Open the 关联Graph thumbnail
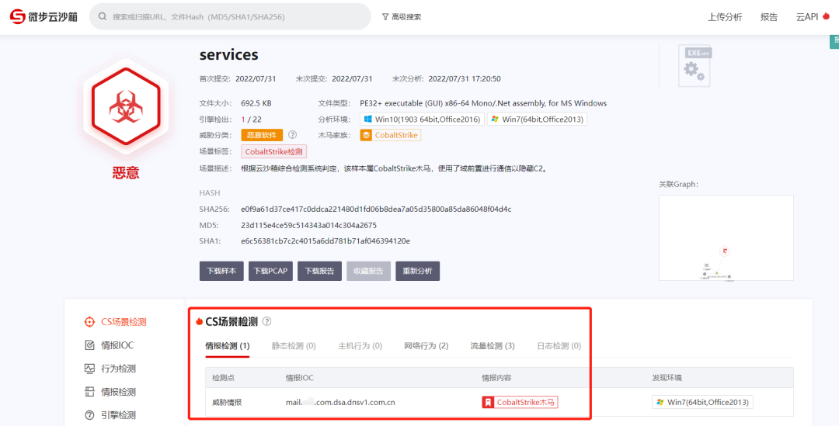The height and width of the screenshot is (426, 839). (x=726, y=238)
